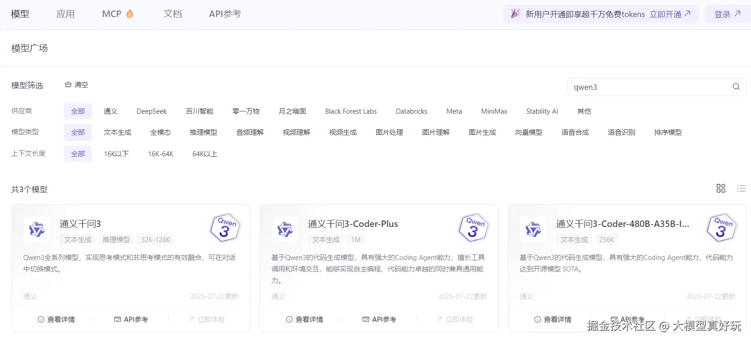Filter model type 图片处理
The height and width of the screenshot is (342, 751).
point(390,132)
